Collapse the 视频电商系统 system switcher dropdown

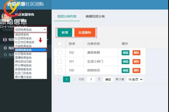click(x=31, y=30)
